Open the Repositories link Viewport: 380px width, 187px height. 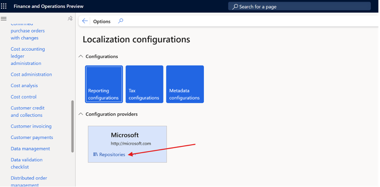[112, 154]
